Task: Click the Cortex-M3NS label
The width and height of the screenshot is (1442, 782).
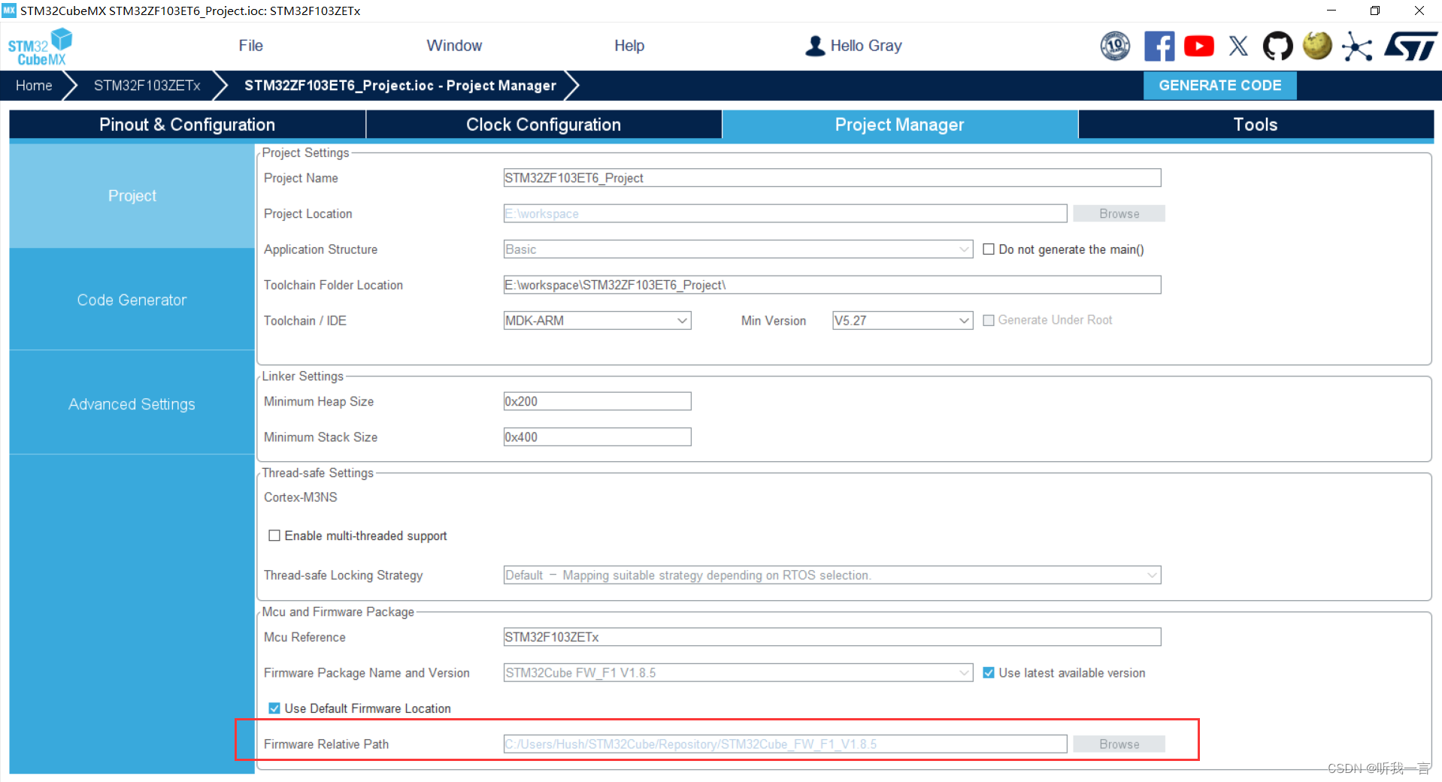Action: pyautogui.click(x=301, y=497)
